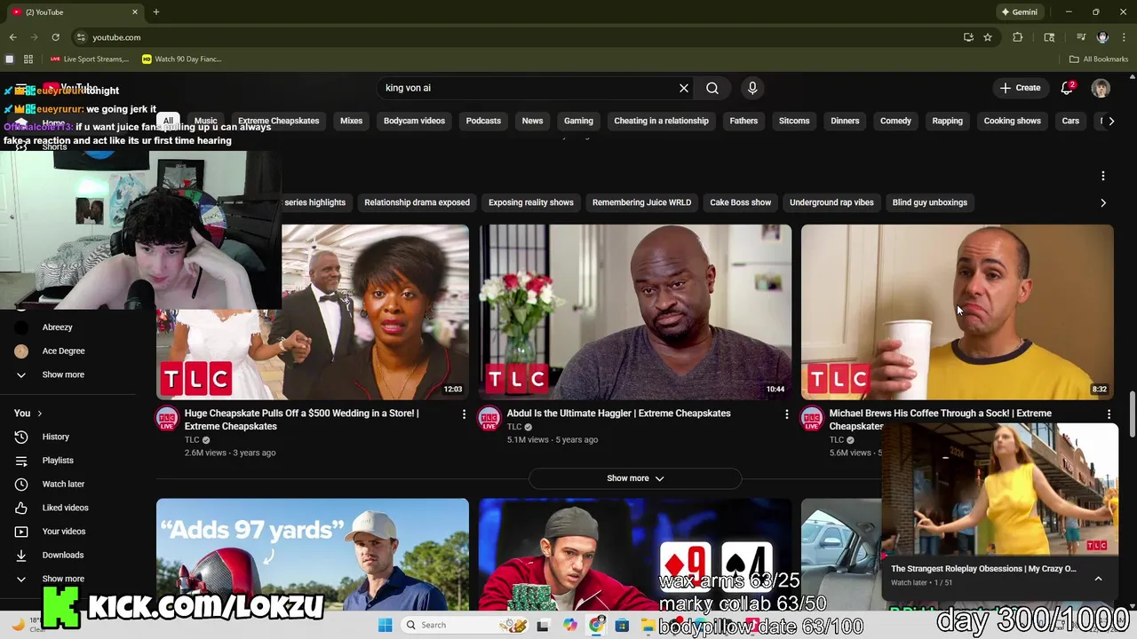Select the Mixes filter chip

tap(351, 121)
